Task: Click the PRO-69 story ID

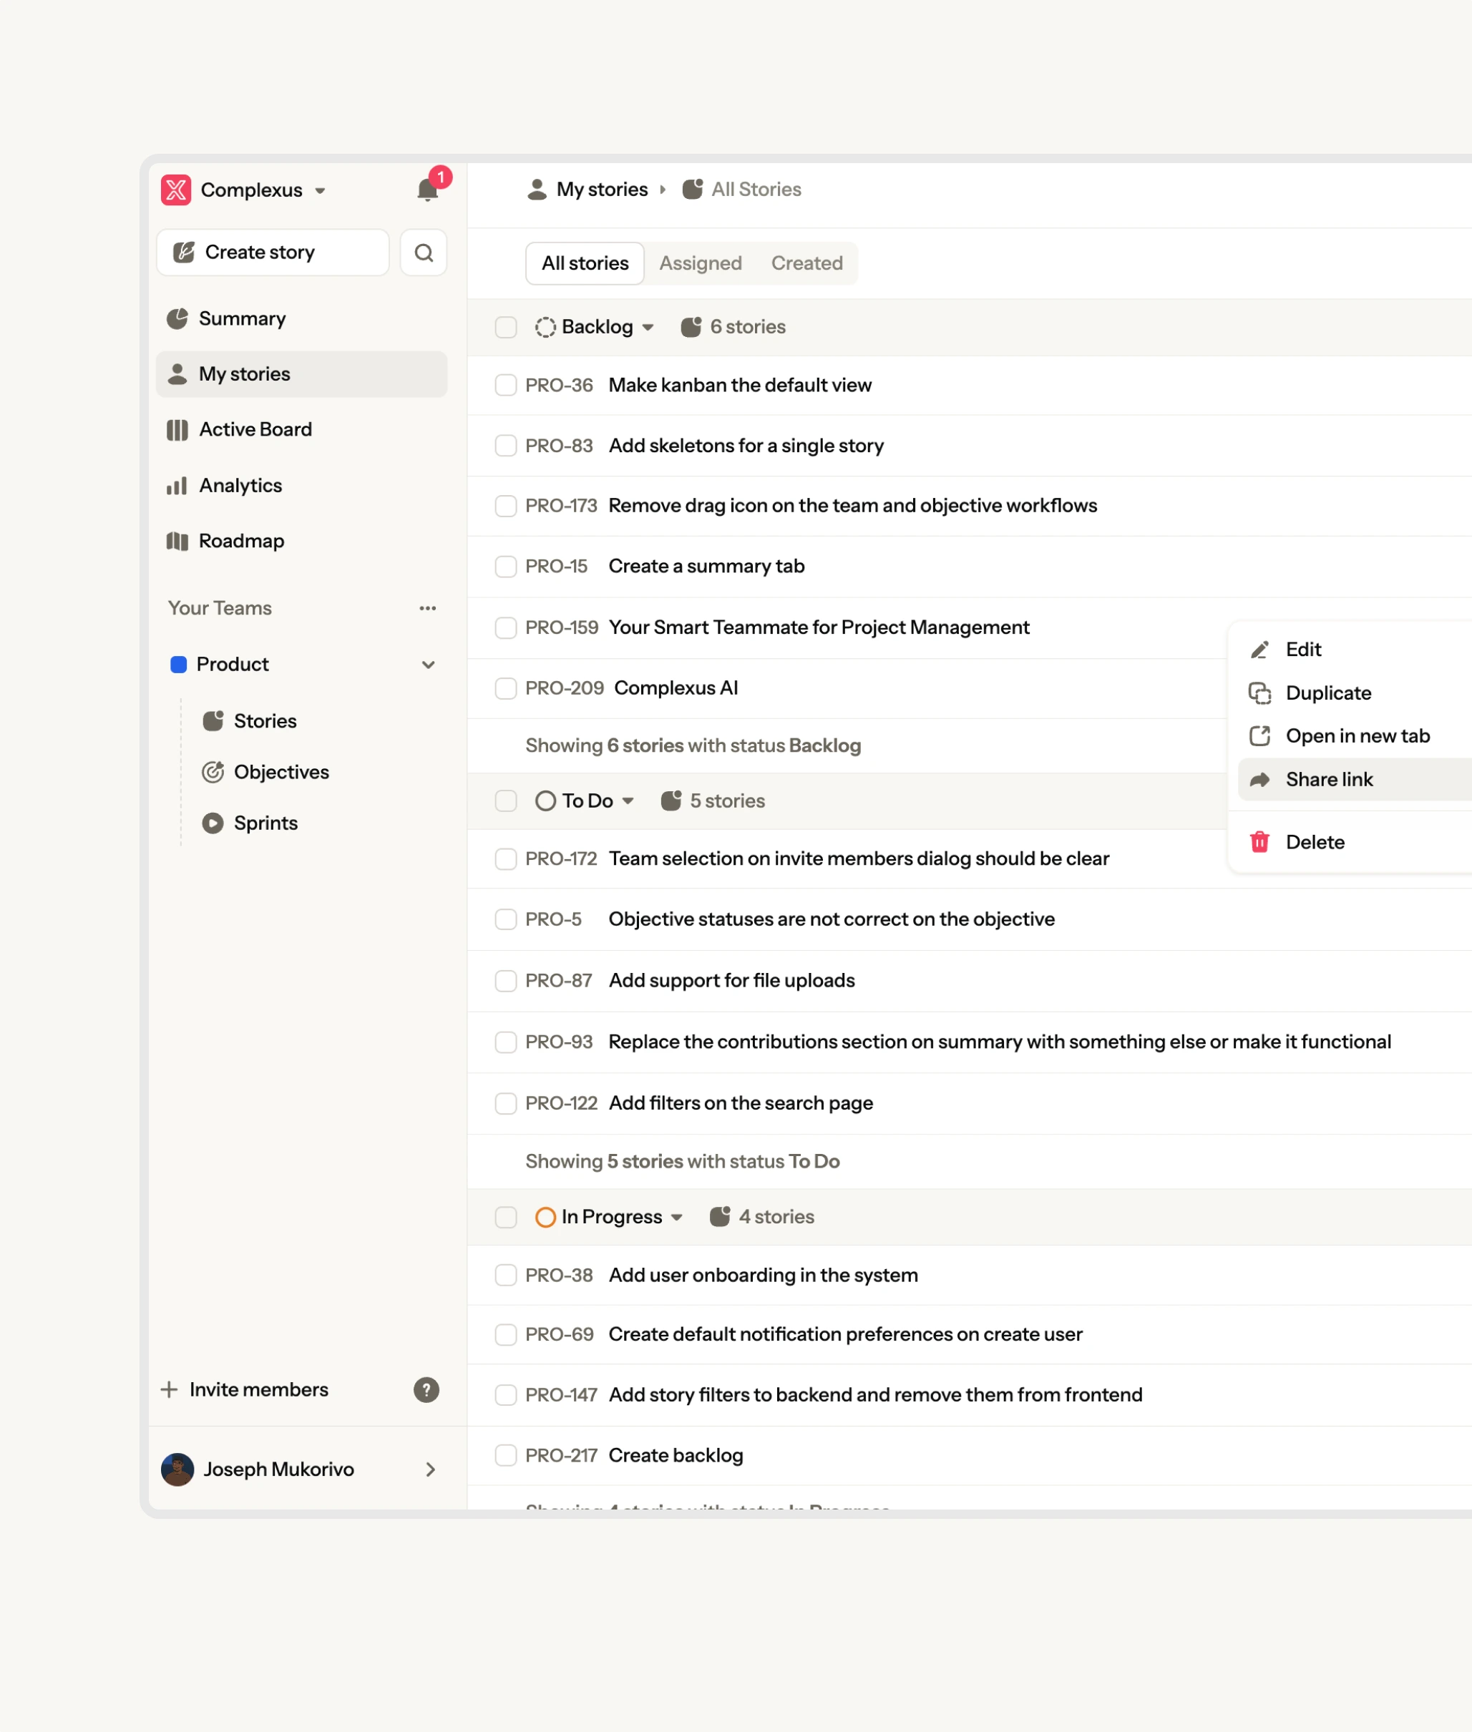Action: [559, 1335]
